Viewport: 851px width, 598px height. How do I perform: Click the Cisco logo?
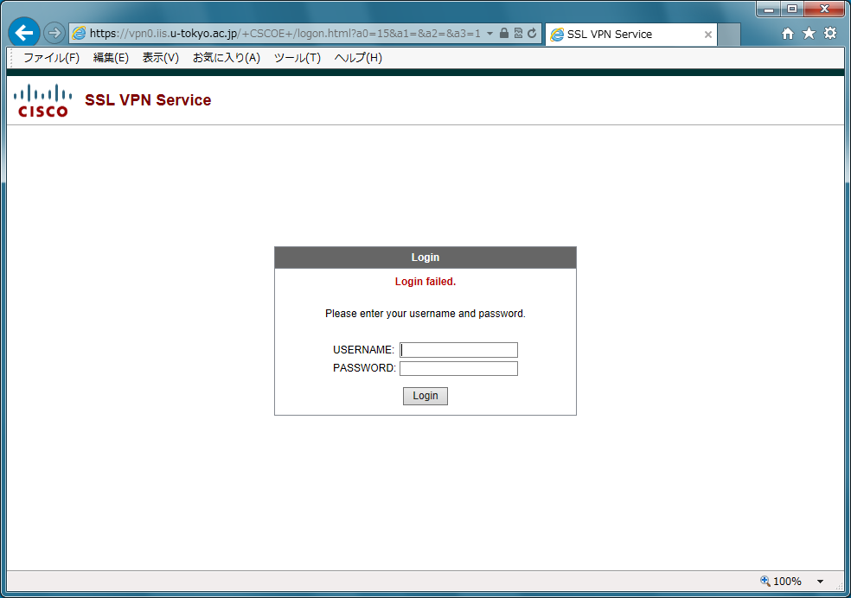tap(43, 101)
